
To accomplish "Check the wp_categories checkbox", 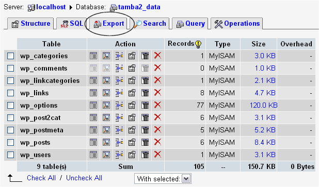I will (x=10, y=56).
